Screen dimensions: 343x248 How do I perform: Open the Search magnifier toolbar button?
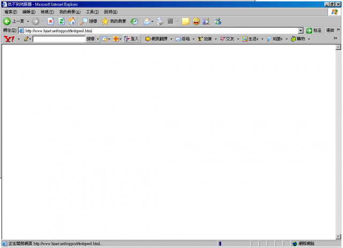pyautogui.click(x=88, y=21)
